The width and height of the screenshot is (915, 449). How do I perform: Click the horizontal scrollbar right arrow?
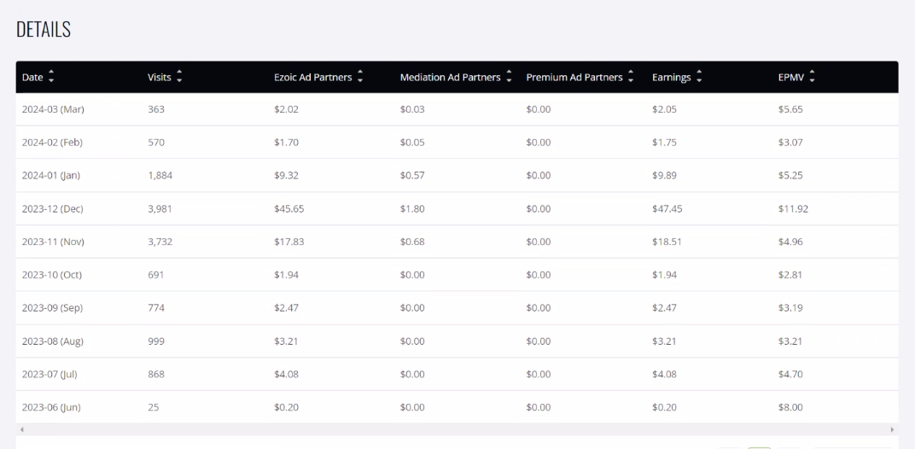click(x=892, y=429)
